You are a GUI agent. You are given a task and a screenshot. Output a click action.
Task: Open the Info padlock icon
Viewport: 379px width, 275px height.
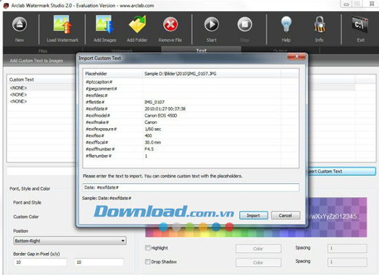point(319,24)
